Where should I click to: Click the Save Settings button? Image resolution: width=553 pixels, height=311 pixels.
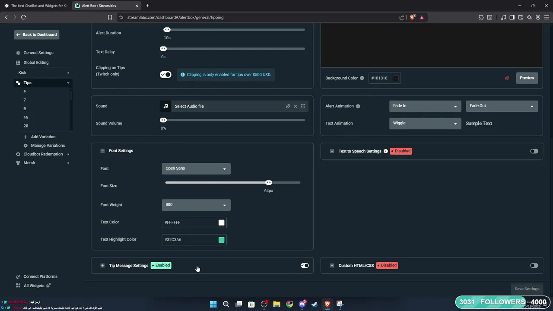click(527, 289)
